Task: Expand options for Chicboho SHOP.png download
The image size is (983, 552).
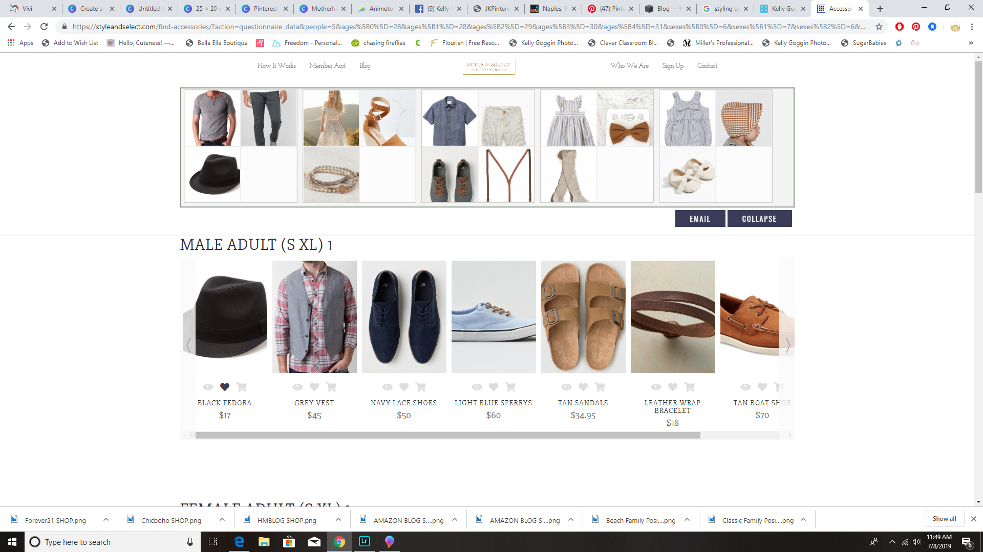Action: (222, 520)
